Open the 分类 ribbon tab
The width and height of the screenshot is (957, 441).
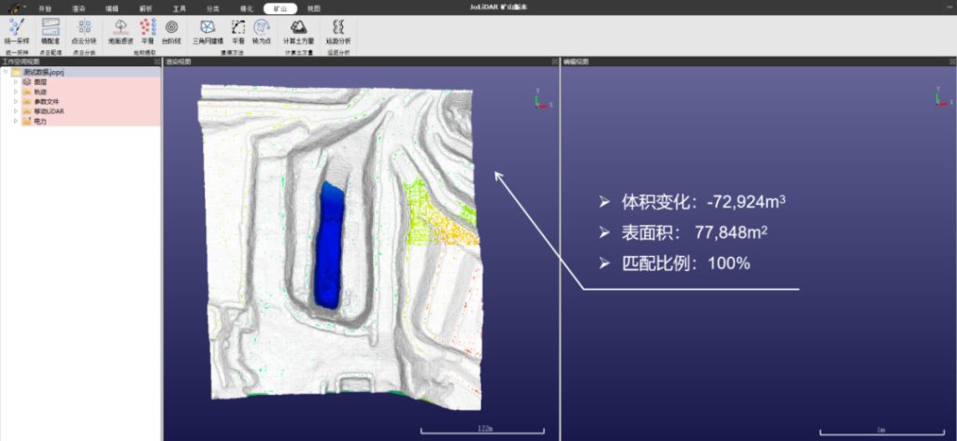213,7
